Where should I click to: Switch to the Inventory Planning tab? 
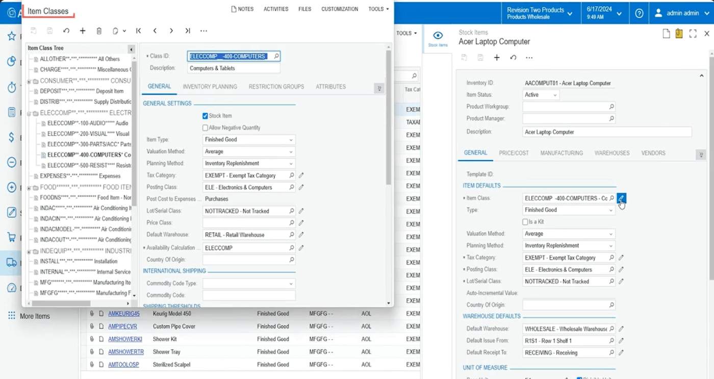(x=210, y=87)
